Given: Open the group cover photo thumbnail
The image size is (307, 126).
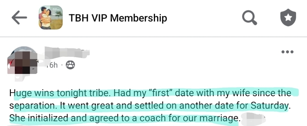Looking at the screenshot, I should click(x=51, y=18).
